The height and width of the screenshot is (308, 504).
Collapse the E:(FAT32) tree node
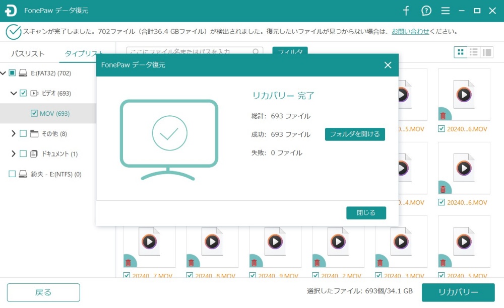coord(3,73)
